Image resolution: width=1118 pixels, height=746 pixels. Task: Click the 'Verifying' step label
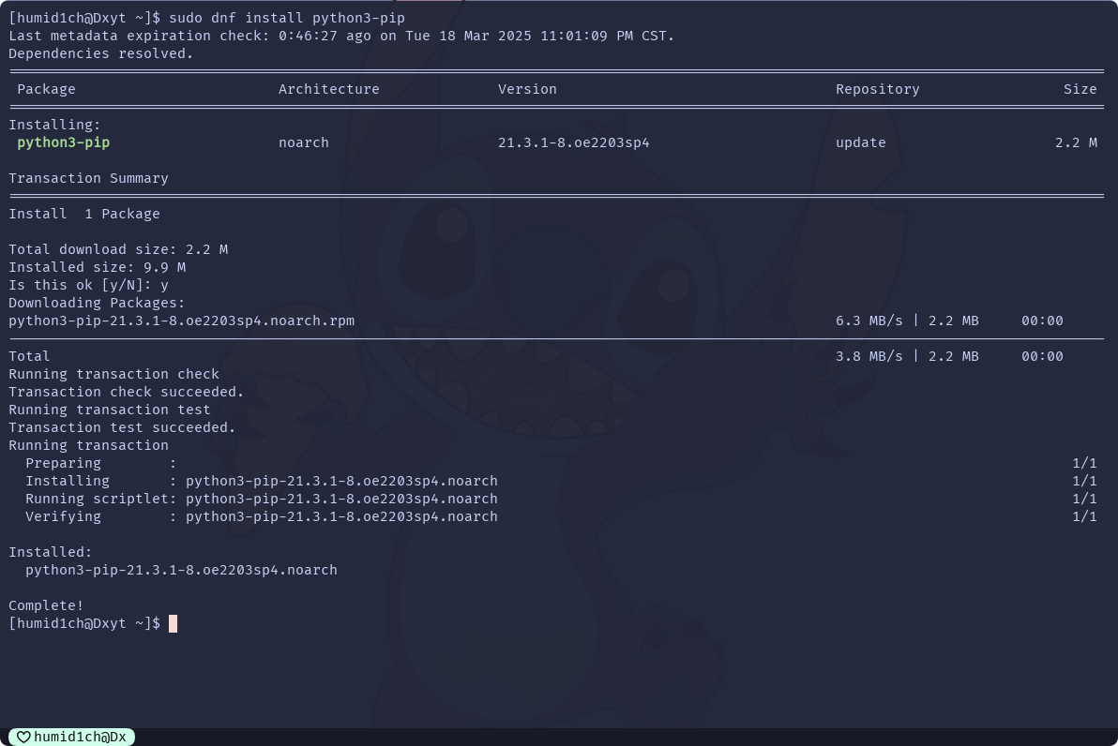coord(64,516)
